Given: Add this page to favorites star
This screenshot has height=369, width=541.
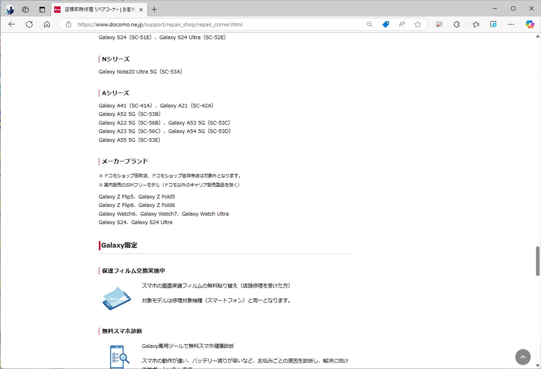Looking at the screenshot, I should 418,25.
